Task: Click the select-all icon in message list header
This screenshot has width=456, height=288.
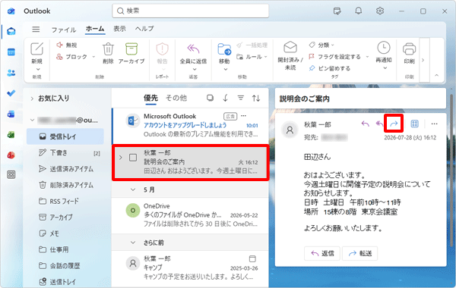Action: (210, 98)
